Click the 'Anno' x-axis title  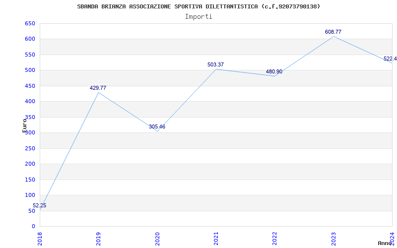(x=385, y=243)
